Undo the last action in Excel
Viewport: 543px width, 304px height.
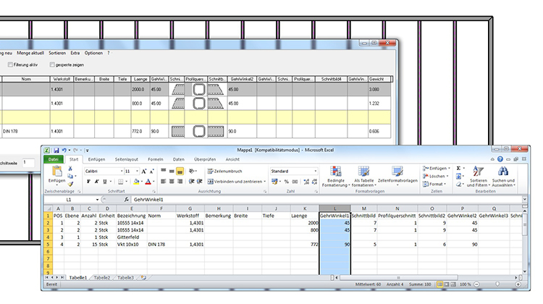pos(64,151)
